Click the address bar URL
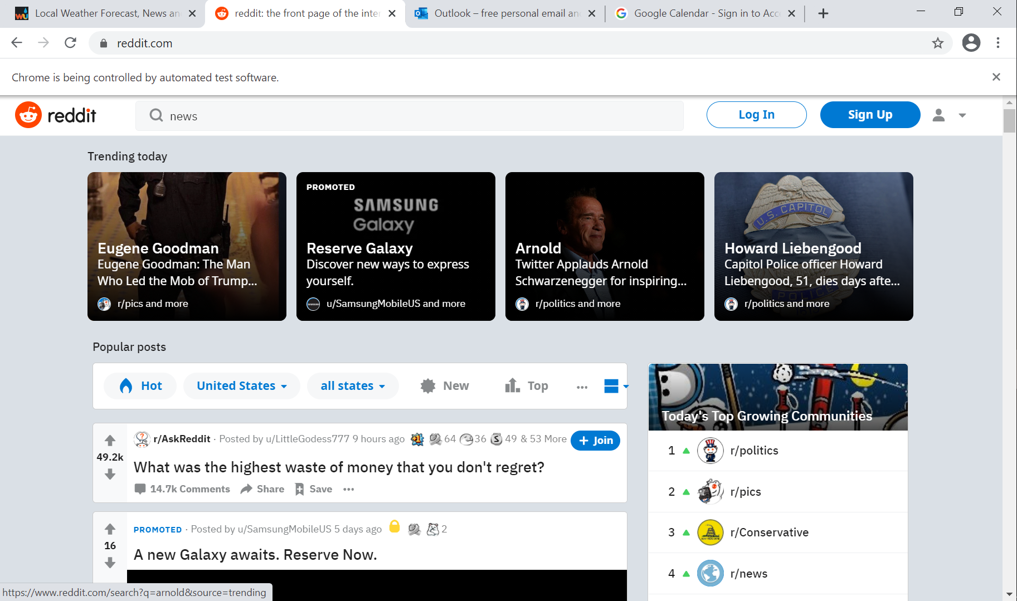This screenshot has height=601, width=1017. pos(144,43)
